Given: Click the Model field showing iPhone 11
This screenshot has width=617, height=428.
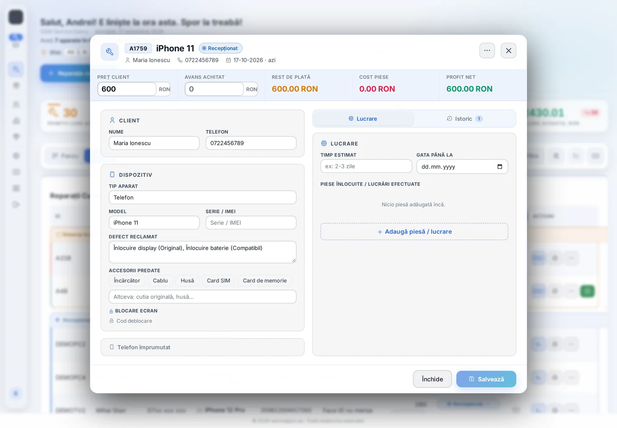Looking at the screenshot, I should point(154,223).
